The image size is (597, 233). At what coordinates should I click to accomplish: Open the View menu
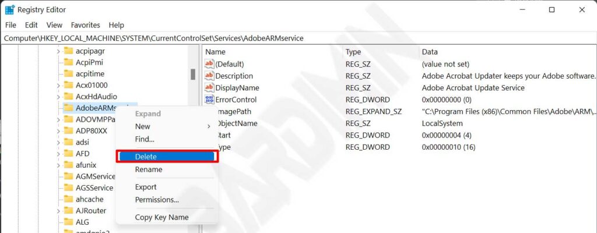click(54, 25)
